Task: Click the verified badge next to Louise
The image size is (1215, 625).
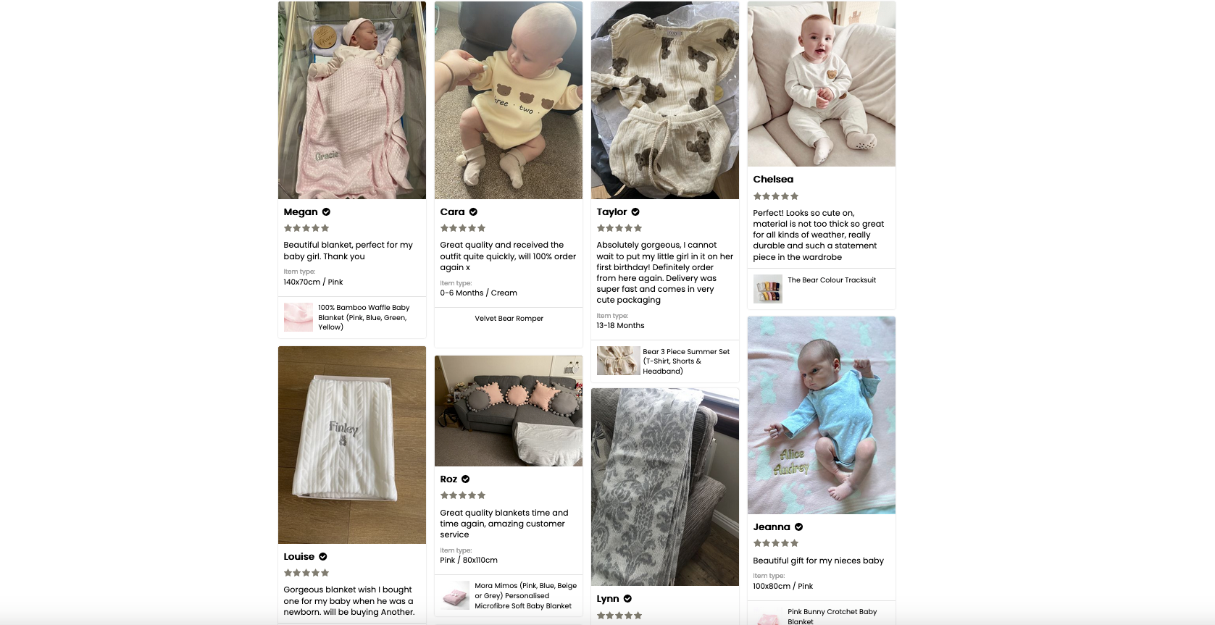Action: (323, 557)
